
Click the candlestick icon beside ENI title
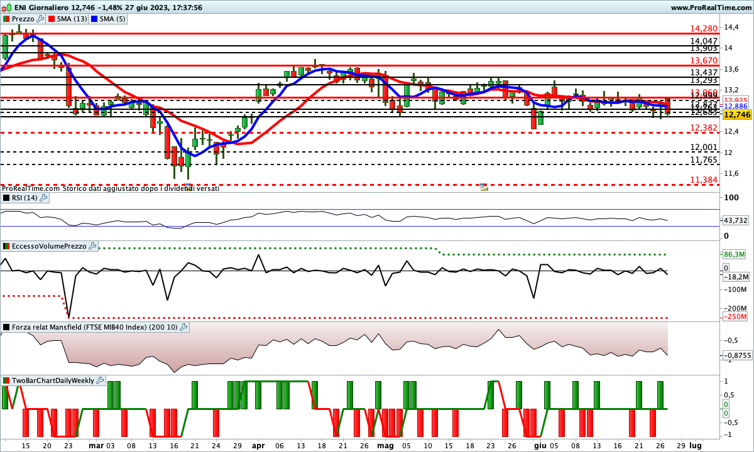click(6, 8)
